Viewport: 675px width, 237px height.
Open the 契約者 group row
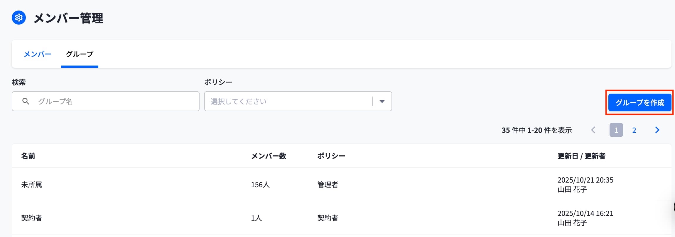coord(342,218)
